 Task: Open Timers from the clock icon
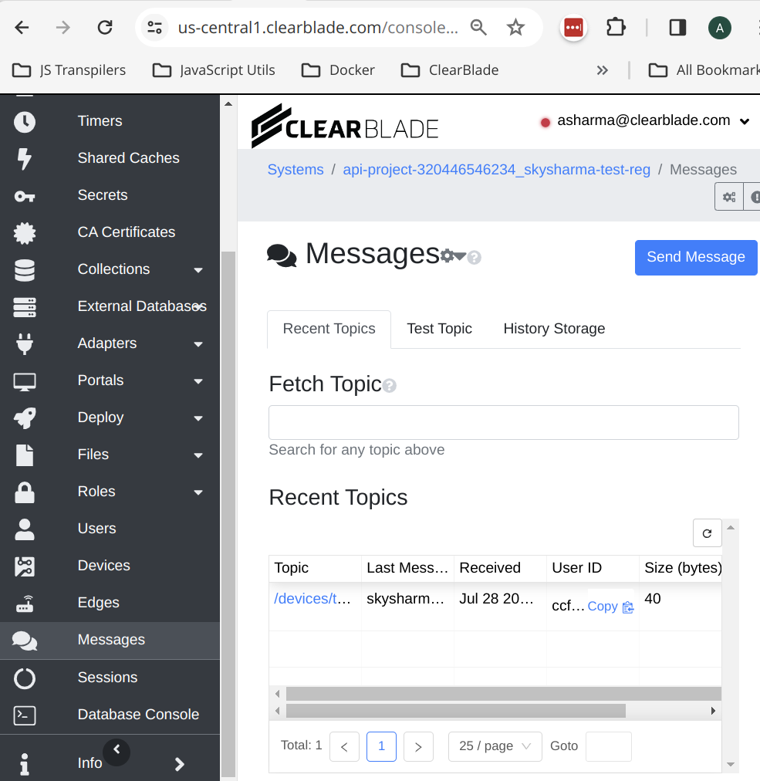tap(25, 121)
